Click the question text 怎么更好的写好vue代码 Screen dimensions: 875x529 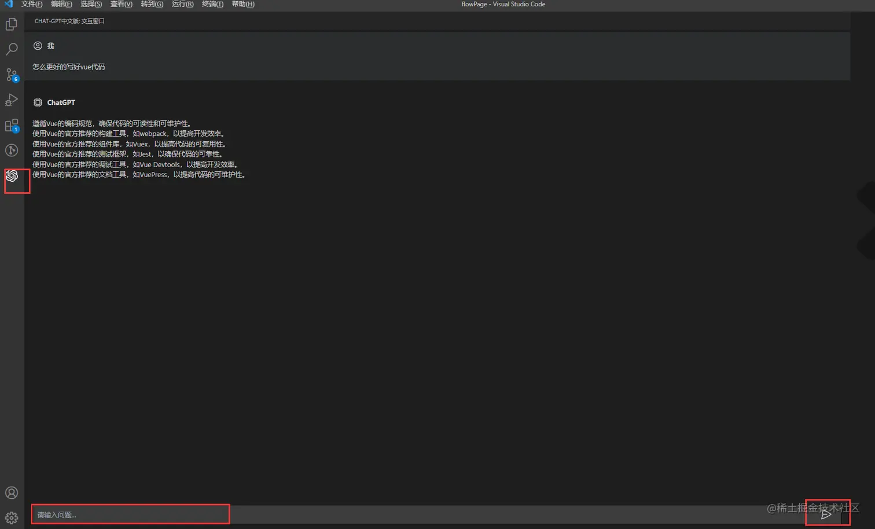68,67
